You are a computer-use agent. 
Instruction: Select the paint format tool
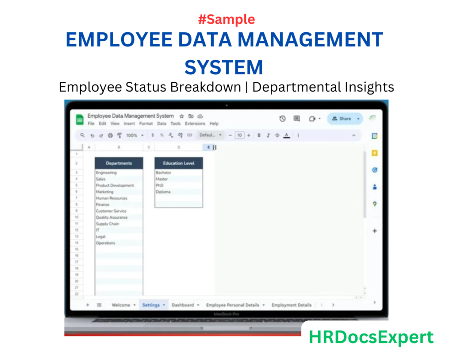(x=120, y=135)
